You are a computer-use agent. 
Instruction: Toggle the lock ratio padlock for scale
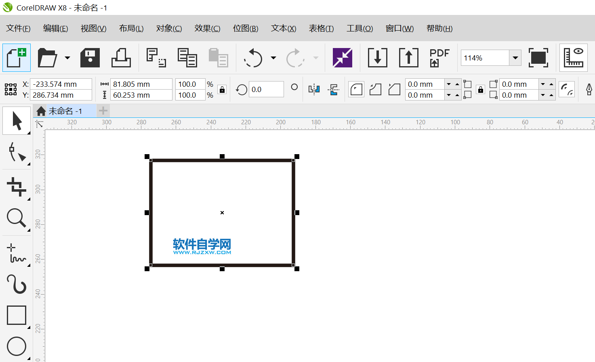(x=222, y=90)
